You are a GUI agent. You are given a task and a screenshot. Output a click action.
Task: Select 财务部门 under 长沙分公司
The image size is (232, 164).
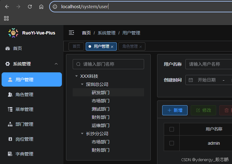click(x=101, y=150)
